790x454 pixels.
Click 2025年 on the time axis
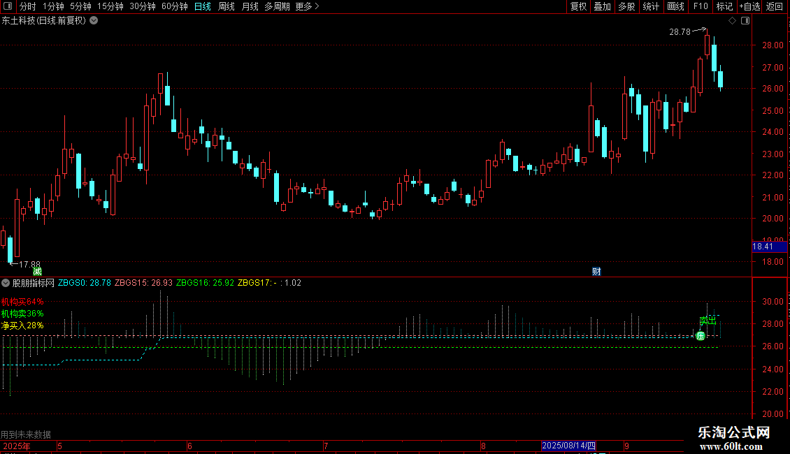pyautogui.click(x=17, y=446)
